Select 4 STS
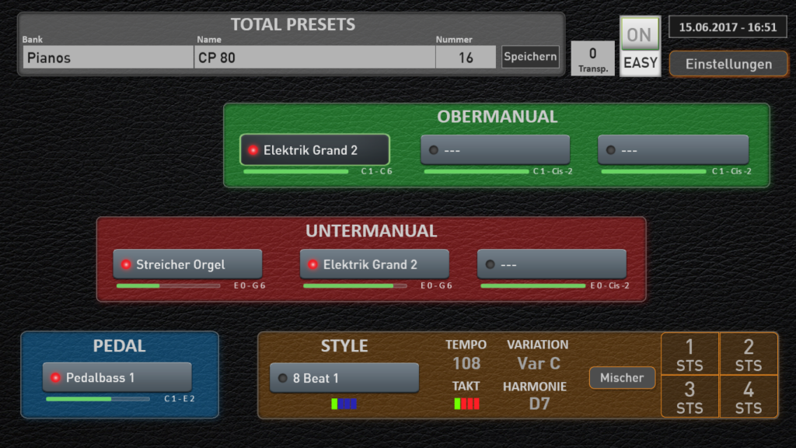Screen dimensions: 796x448 pyautogui.click(x=749, y=397)
